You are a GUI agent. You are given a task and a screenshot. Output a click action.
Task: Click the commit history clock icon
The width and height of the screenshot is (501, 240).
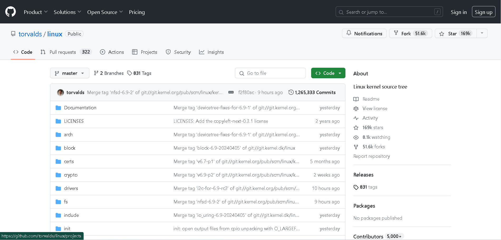[291, 92]
